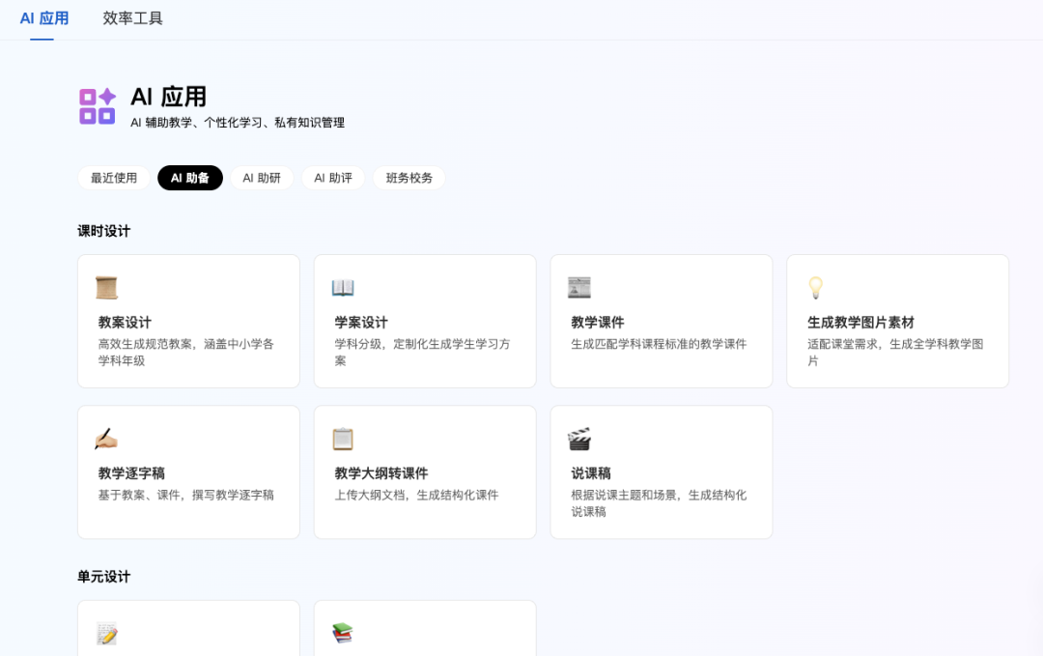
Task: Click the purple AI 应用 grid icon
Action: click(x=96, y=106)
